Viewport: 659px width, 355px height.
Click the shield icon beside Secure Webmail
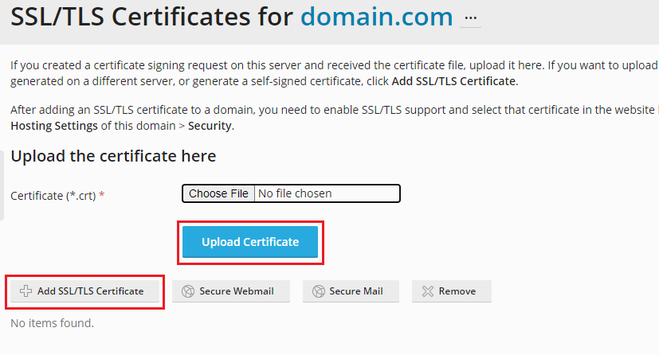pos(188,291)
